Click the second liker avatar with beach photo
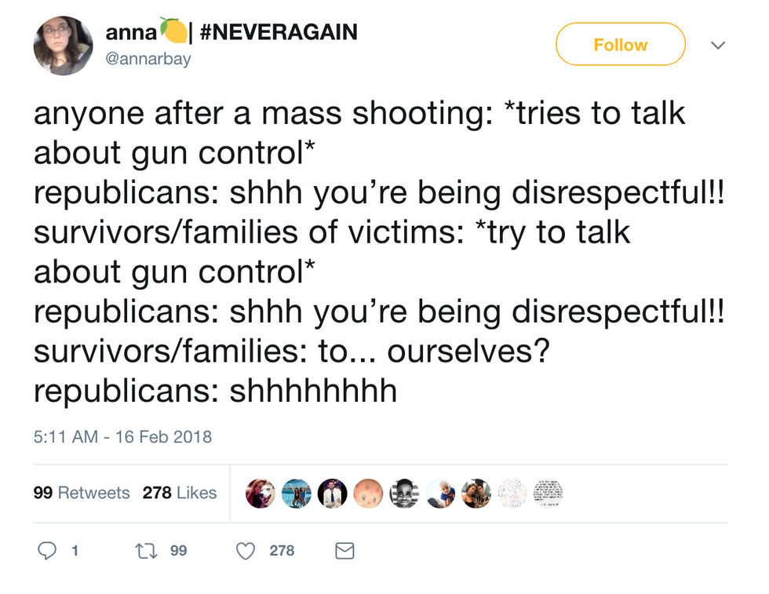The image size is (769, 594). 297,494
